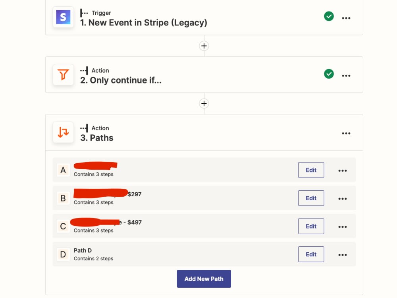
Task: Click the Stripe app icon in trigger step
Action: (63, 17)
